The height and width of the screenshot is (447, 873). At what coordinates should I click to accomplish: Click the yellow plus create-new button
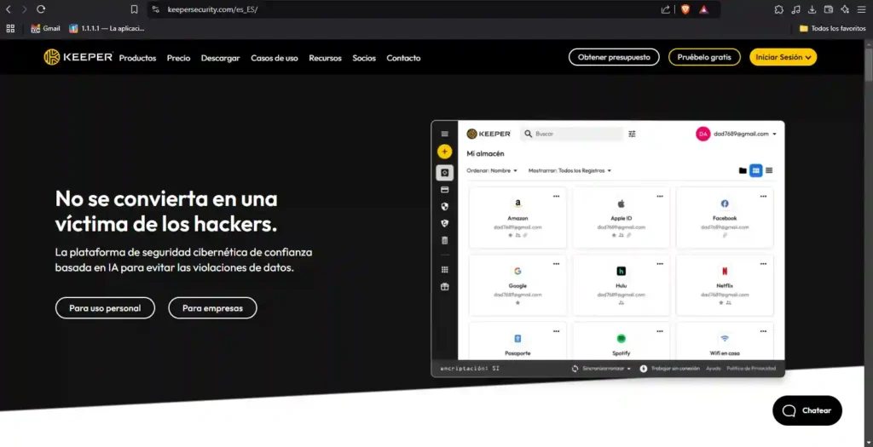pos(444,152)
